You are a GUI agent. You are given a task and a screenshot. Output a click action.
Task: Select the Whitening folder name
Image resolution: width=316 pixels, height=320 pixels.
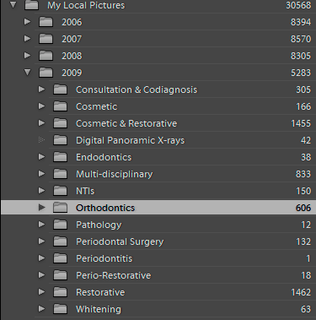click(x=99, y=309)
